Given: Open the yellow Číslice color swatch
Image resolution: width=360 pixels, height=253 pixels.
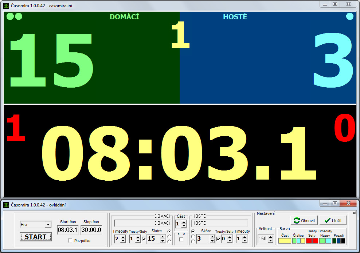Looking at the screenshot, I should click(x=303, y=241).
